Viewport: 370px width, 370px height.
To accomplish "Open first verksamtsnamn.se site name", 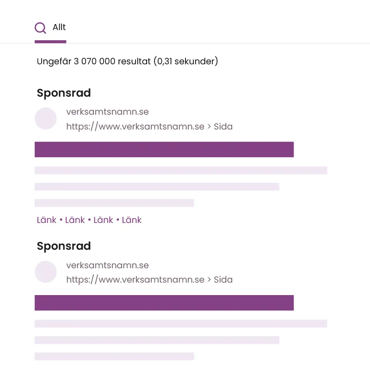I will coord(107,111).
